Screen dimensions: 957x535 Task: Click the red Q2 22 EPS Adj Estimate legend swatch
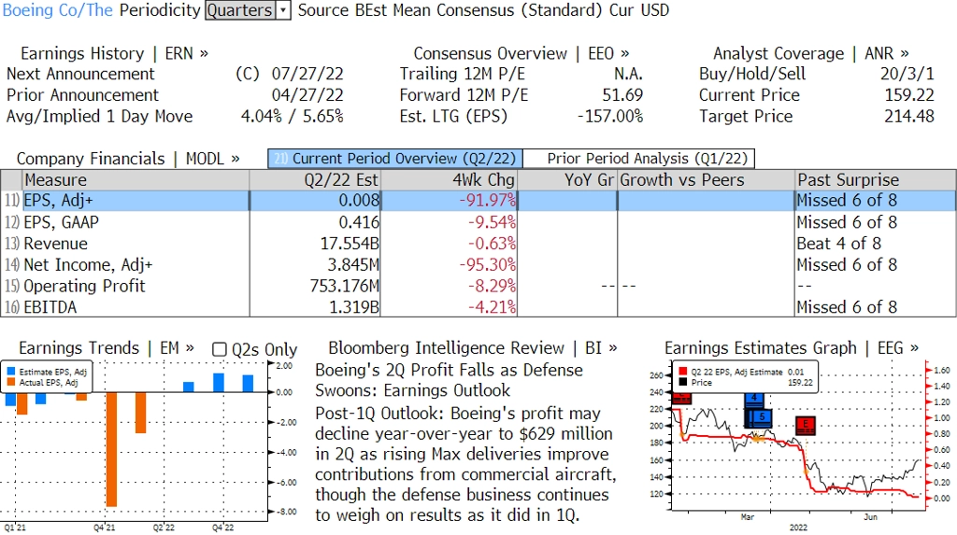tap(682, 372)
